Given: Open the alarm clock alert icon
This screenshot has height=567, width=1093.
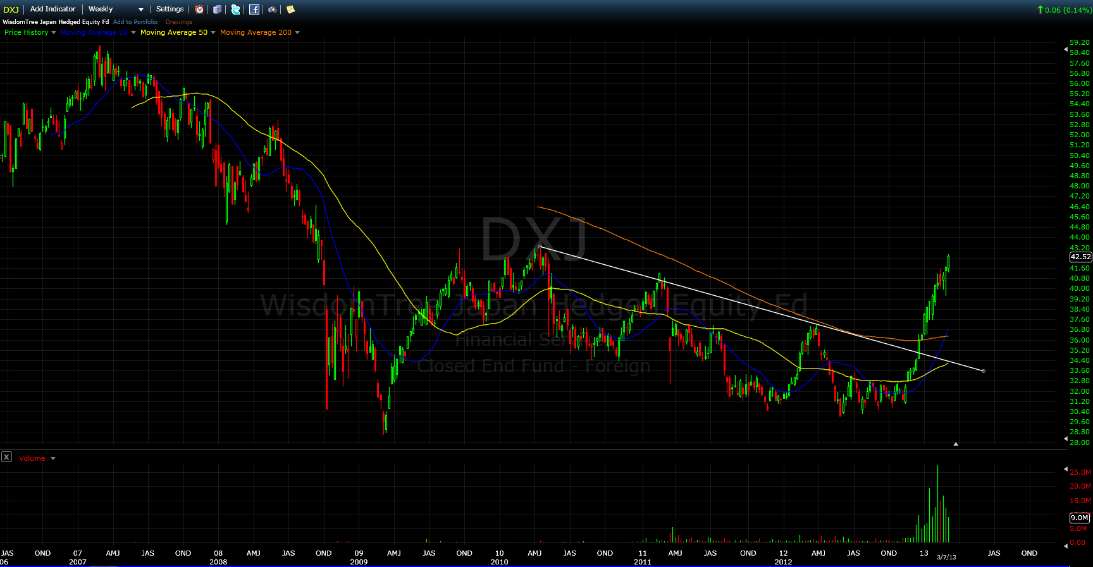Looking at the screenshot, I should pyautogui.click(x=199, y=9).
